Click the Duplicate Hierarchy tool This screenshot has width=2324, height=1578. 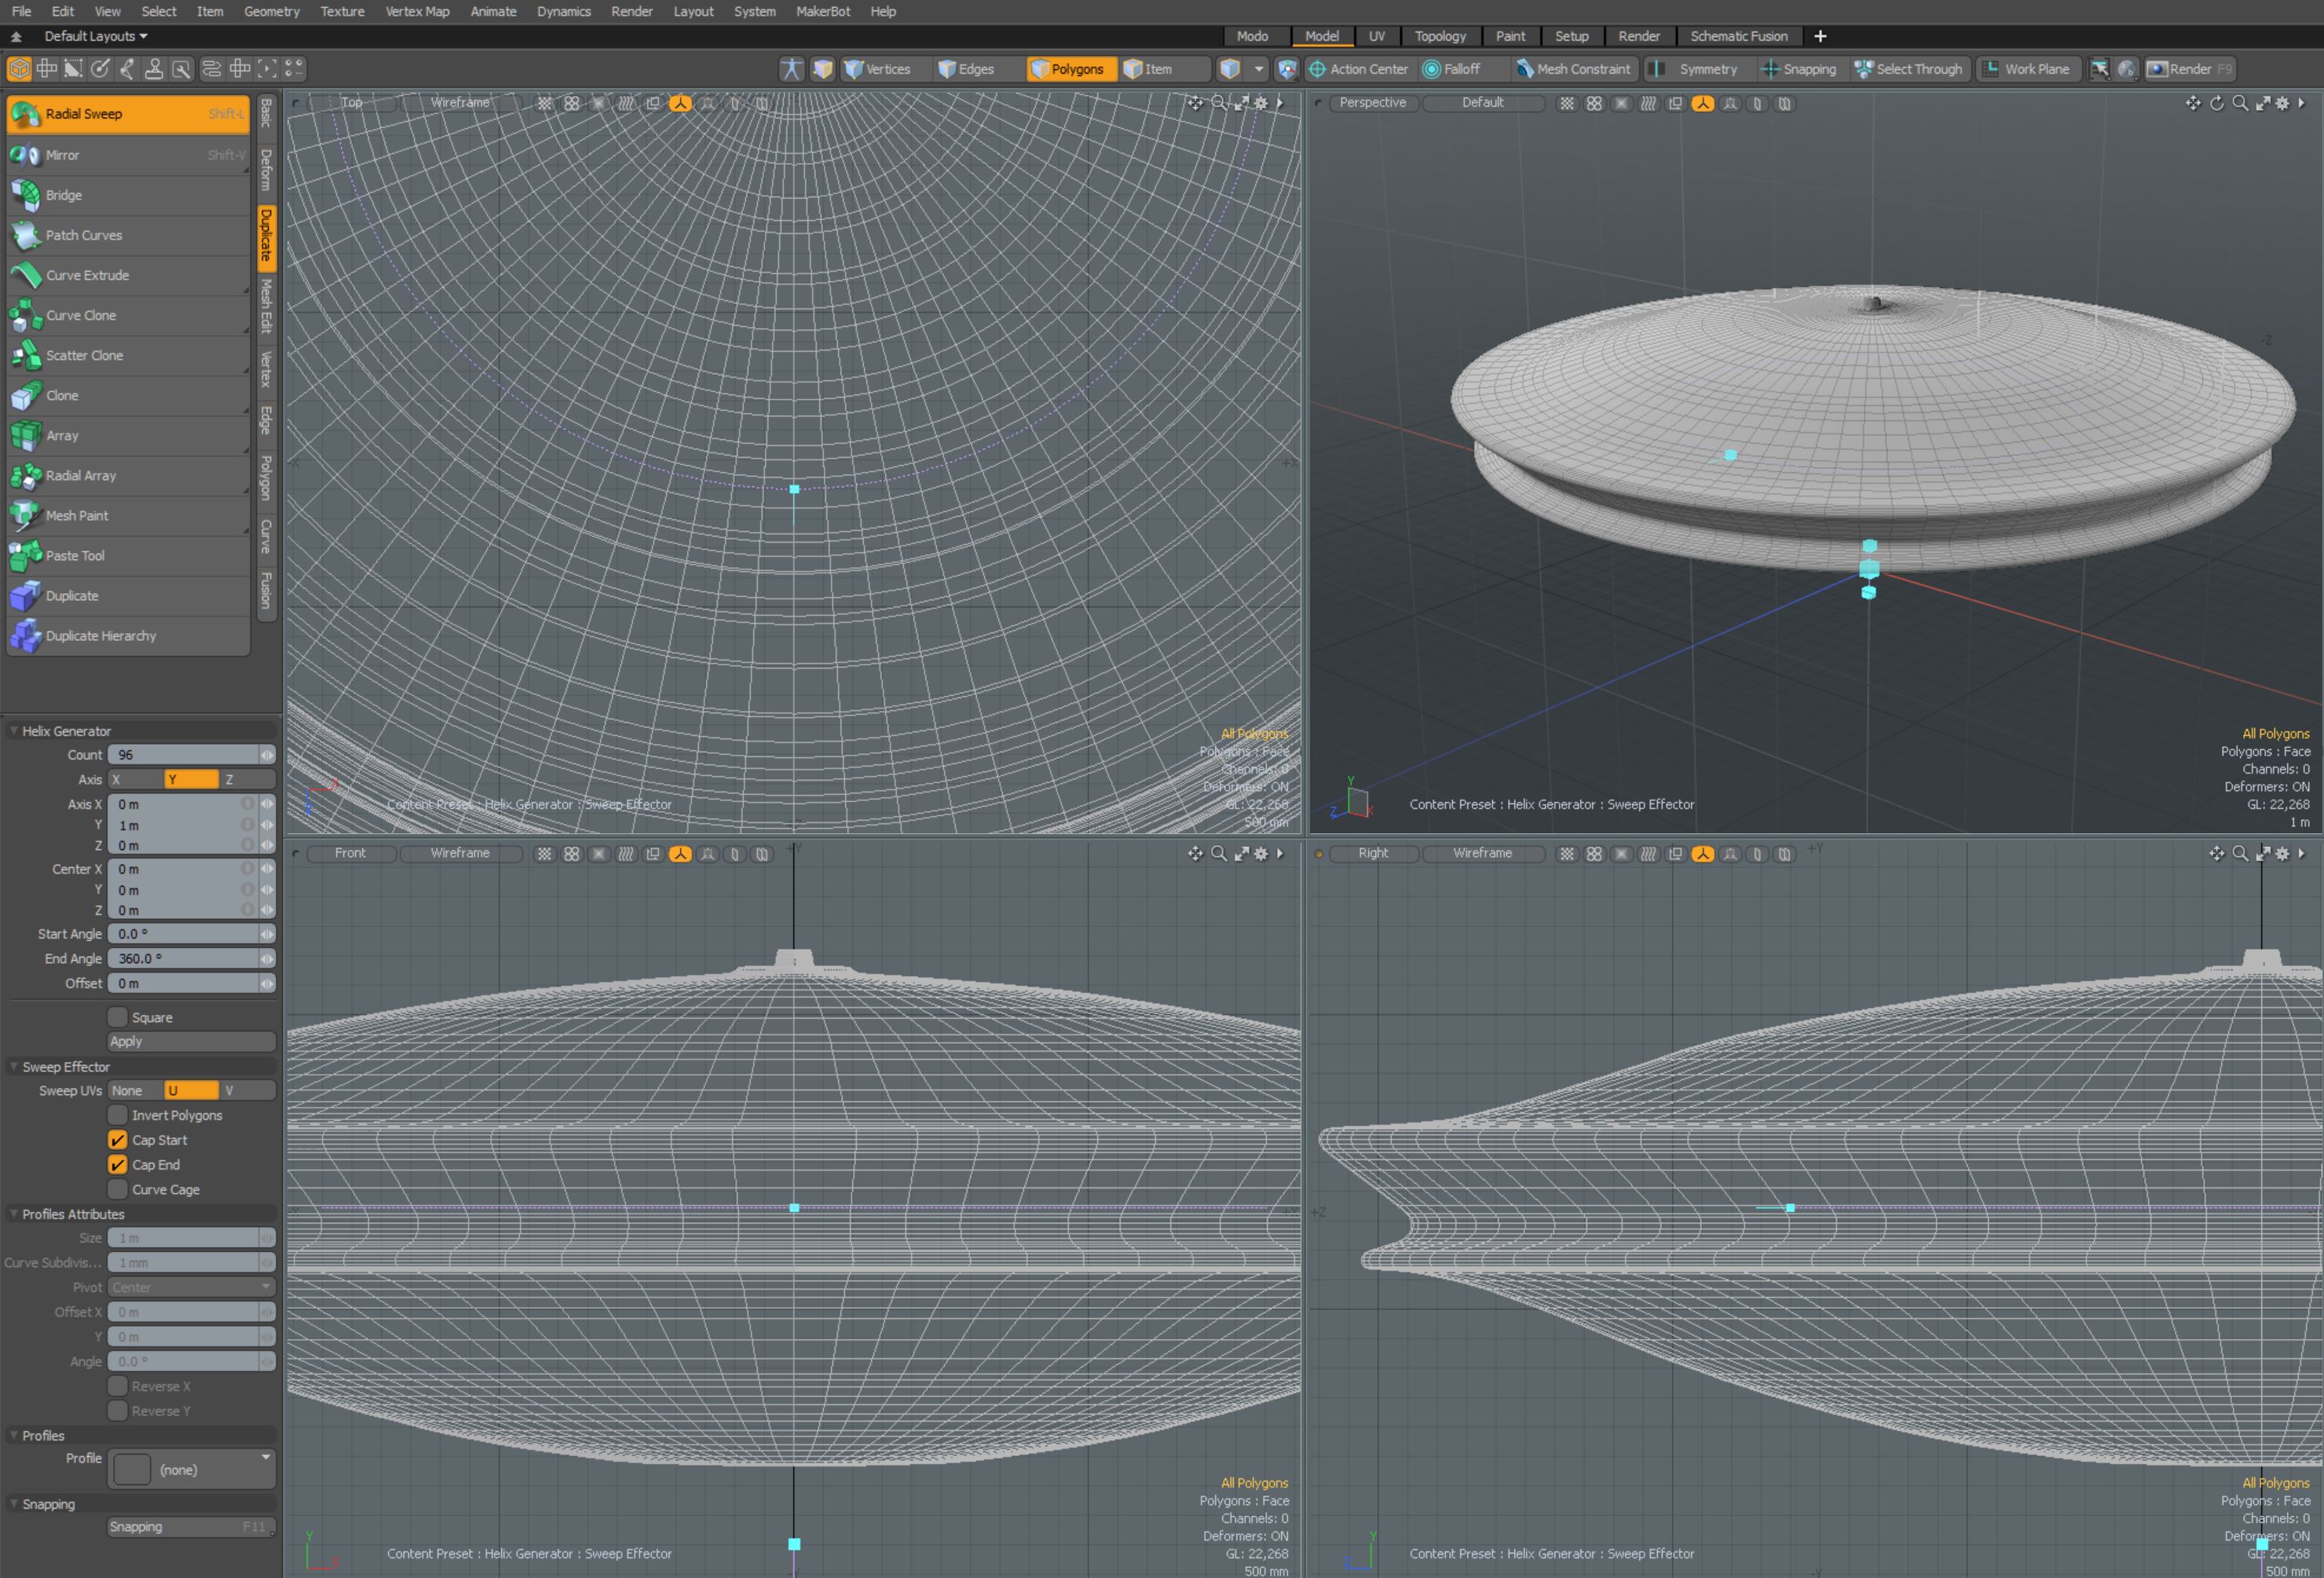100,635
